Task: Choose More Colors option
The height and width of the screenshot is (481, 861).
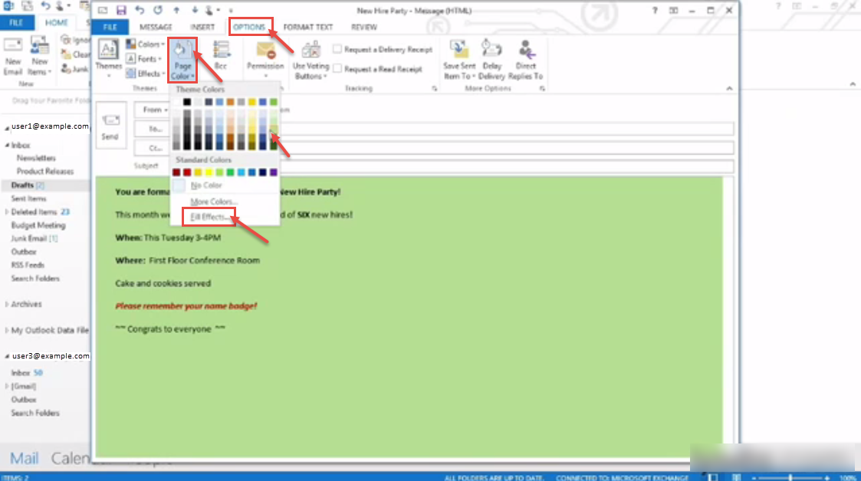Action: tap(214, 201)
